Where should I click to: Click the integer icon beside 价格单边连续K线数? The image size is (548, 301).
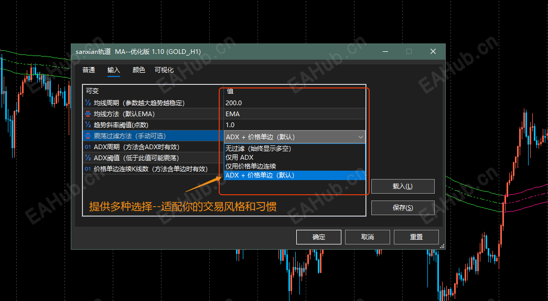point(88,169)
